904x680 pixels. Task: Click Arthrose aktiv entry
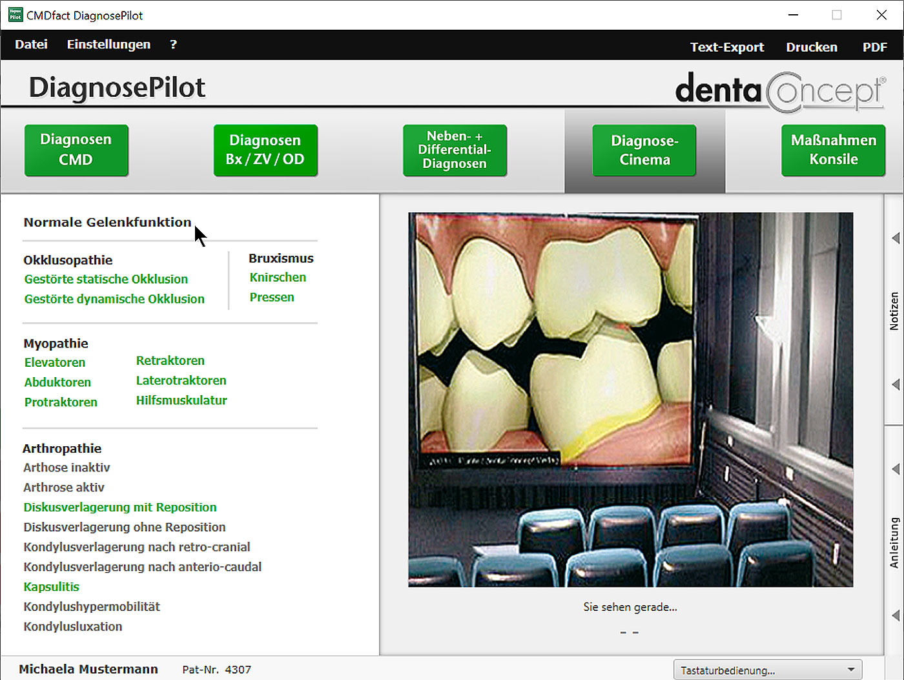click(64, 488)
